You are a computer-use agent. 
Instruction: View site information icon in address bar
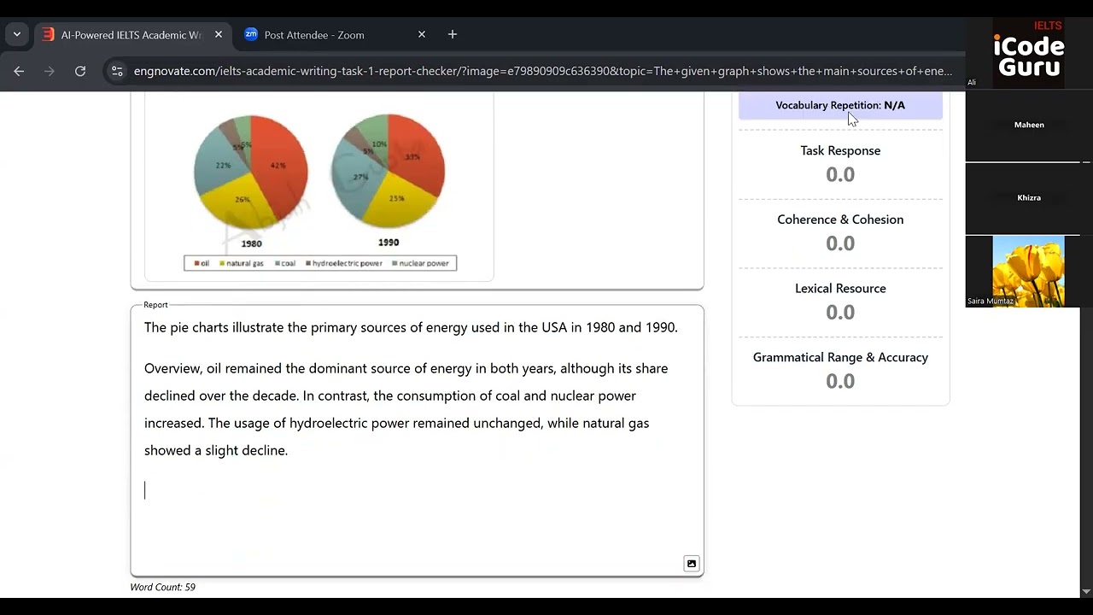(117, 71)
